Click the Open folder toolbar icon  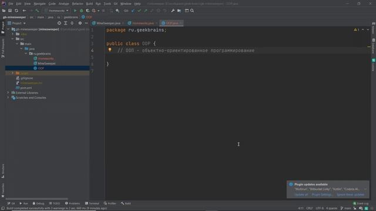click(4, 11)
